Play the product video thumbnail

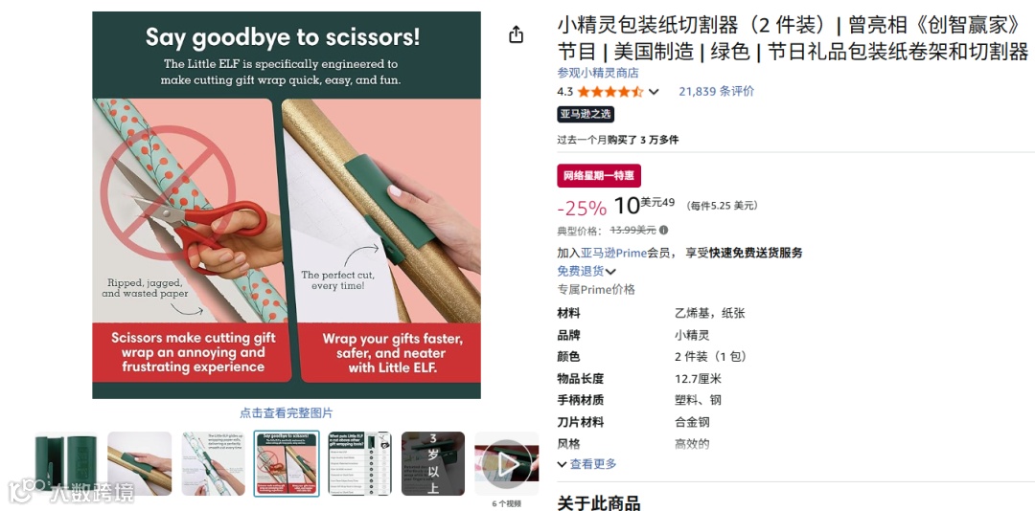(x=507, y=463)
